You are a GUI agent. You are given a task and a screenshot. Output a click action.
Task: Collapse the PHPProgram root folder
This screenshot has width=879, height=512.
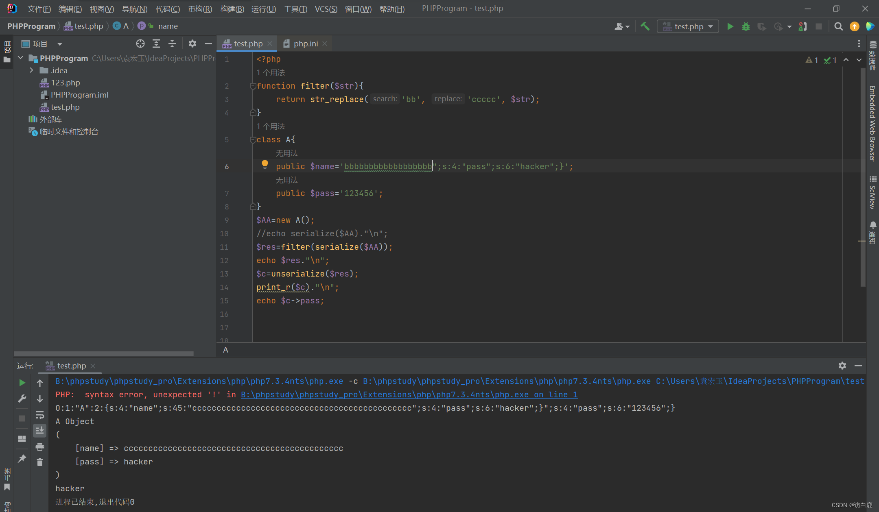coord(21,58)
